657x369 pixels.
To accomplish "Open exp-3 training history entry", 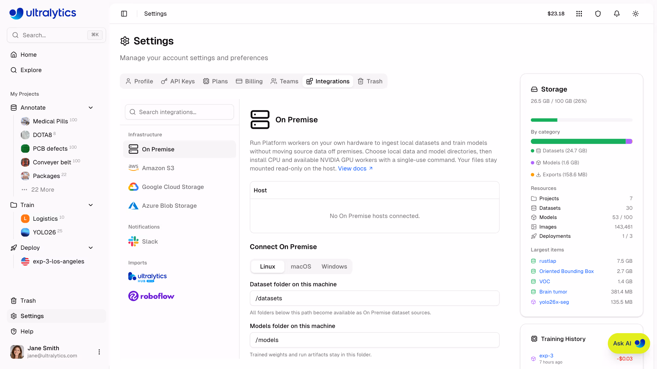I will [x=546, y=356].
